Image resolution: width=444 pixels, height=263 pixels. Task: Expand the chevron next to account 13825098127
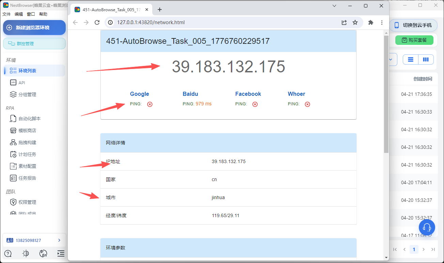click(60, 240)
